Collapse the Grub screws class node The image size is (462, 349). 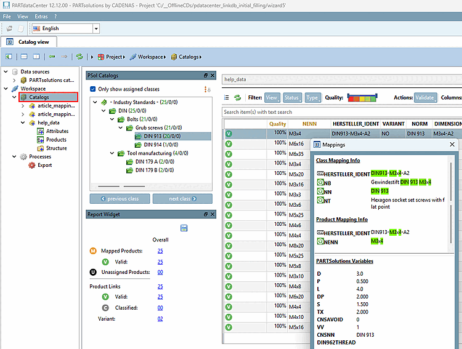(121, 128)
